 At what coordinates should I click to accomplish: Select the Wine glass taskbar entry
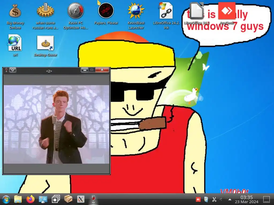click(x=93, y=199)
